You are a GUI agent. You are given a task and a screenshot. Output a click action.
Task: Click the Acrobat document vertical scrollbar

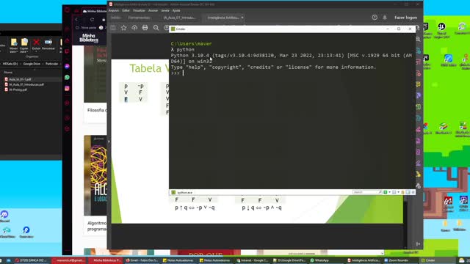point(405,221)
